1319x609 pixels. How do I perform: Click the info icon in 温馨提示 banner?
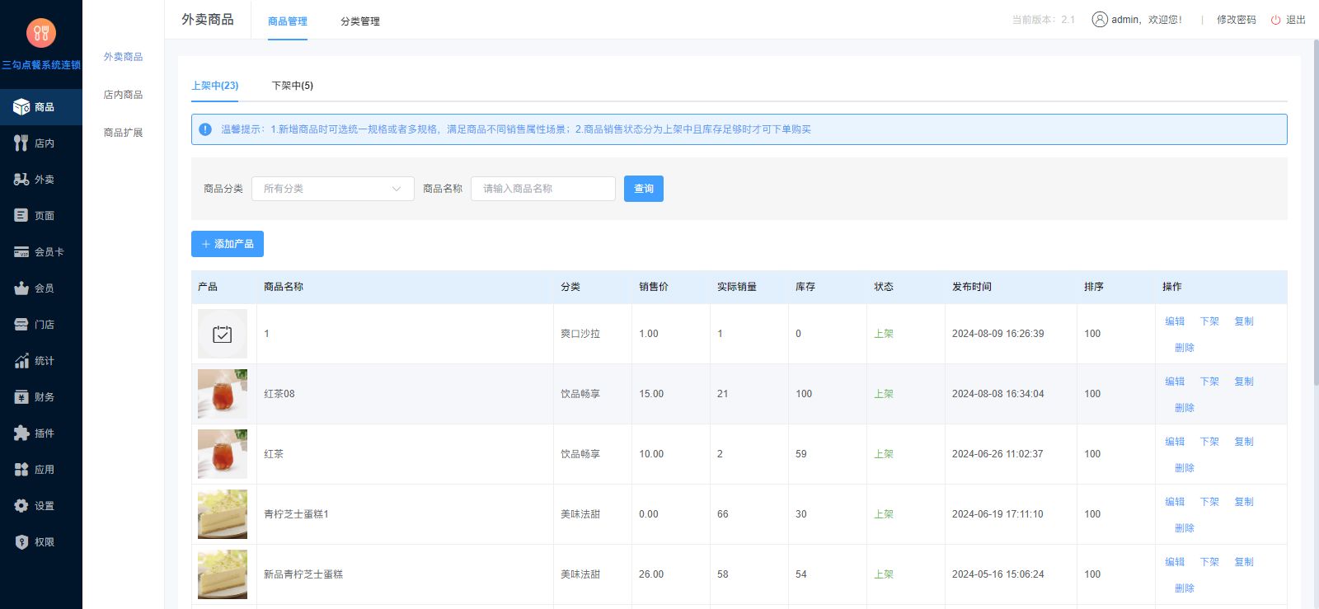point(205,129)
